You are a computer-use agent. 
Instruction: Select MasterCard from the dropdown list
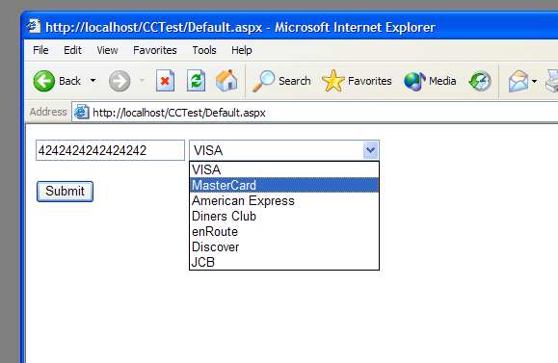click(284, 185)
